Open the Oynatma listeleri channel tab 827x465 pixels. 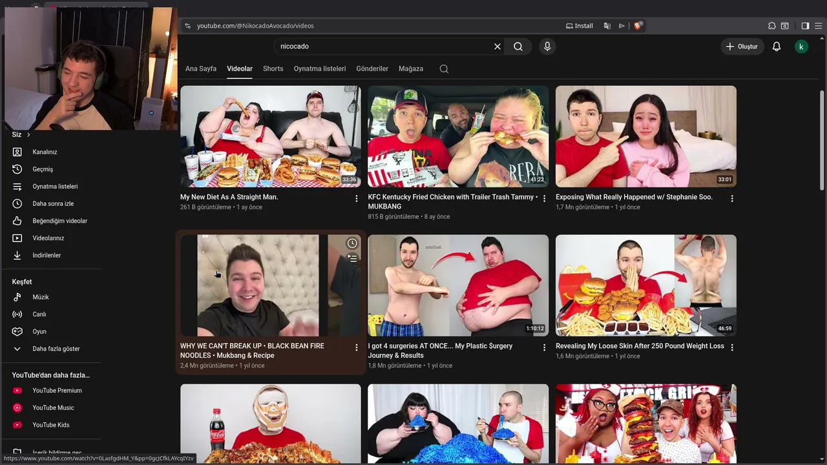(x=320, y=68)
